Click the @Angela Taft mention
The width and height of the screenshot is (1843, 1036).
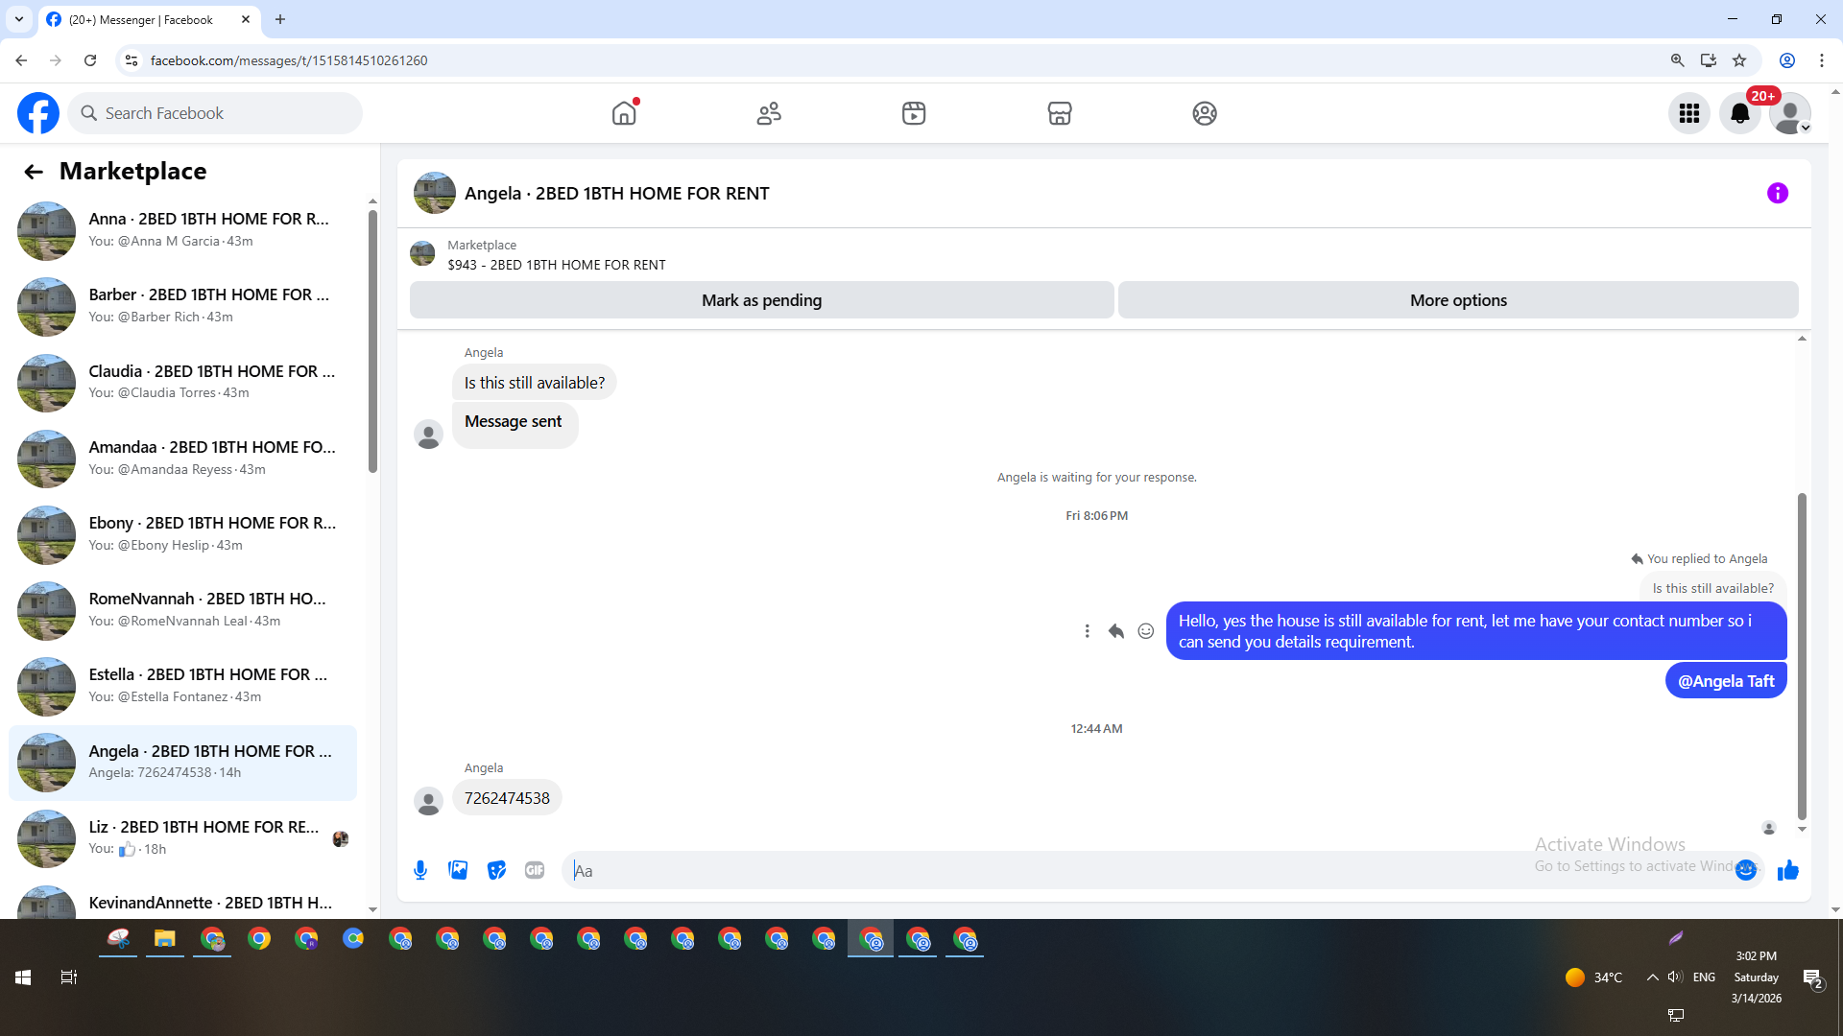point(1726,681)
